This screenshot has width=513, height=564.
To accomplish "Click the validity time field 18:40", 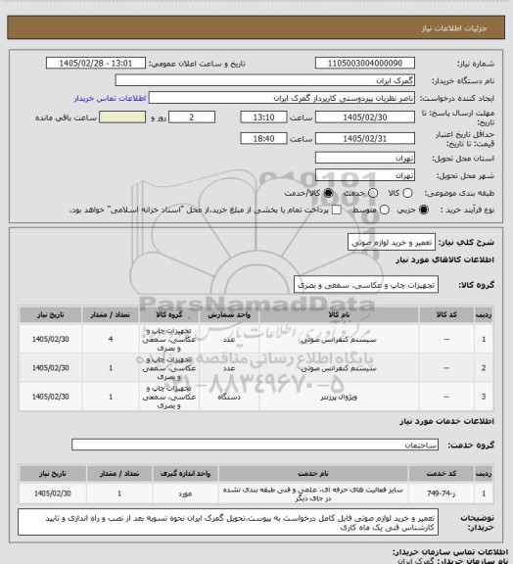I will click(x=263, y=138).
